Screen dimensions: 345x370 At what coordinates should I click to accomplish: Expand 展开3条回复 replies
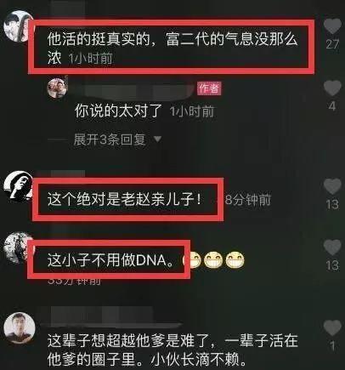click(x=110, y=139)
